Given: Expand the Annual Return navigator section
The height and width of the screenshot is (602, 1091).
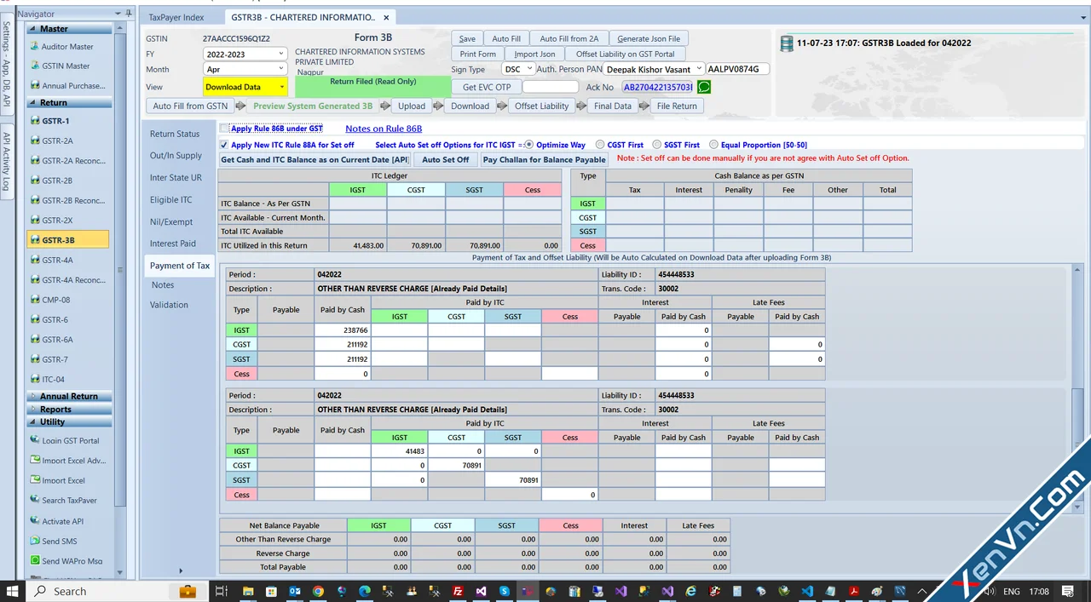Looking at the screenshot, I should (x=69, y=396).
